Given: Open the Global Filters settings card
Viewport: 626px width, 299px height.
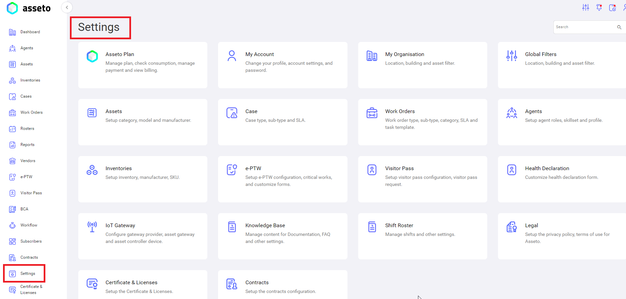Looking at the screenshot, I should pos(562,65).
